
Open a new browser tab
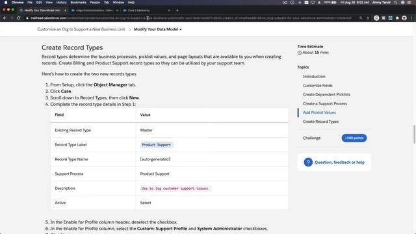(x=177, y=10)
